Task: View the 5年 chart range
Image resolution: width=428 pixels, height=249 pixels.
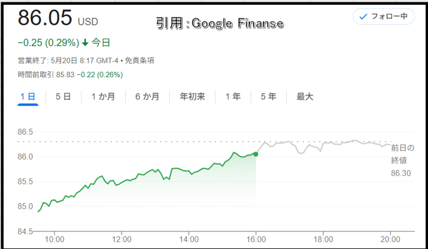Action: pos(268,97)
